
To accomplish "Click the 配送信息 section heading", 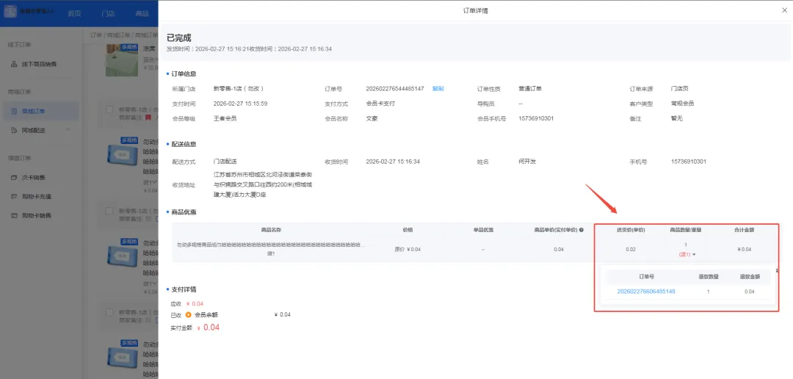I will 184,144.
